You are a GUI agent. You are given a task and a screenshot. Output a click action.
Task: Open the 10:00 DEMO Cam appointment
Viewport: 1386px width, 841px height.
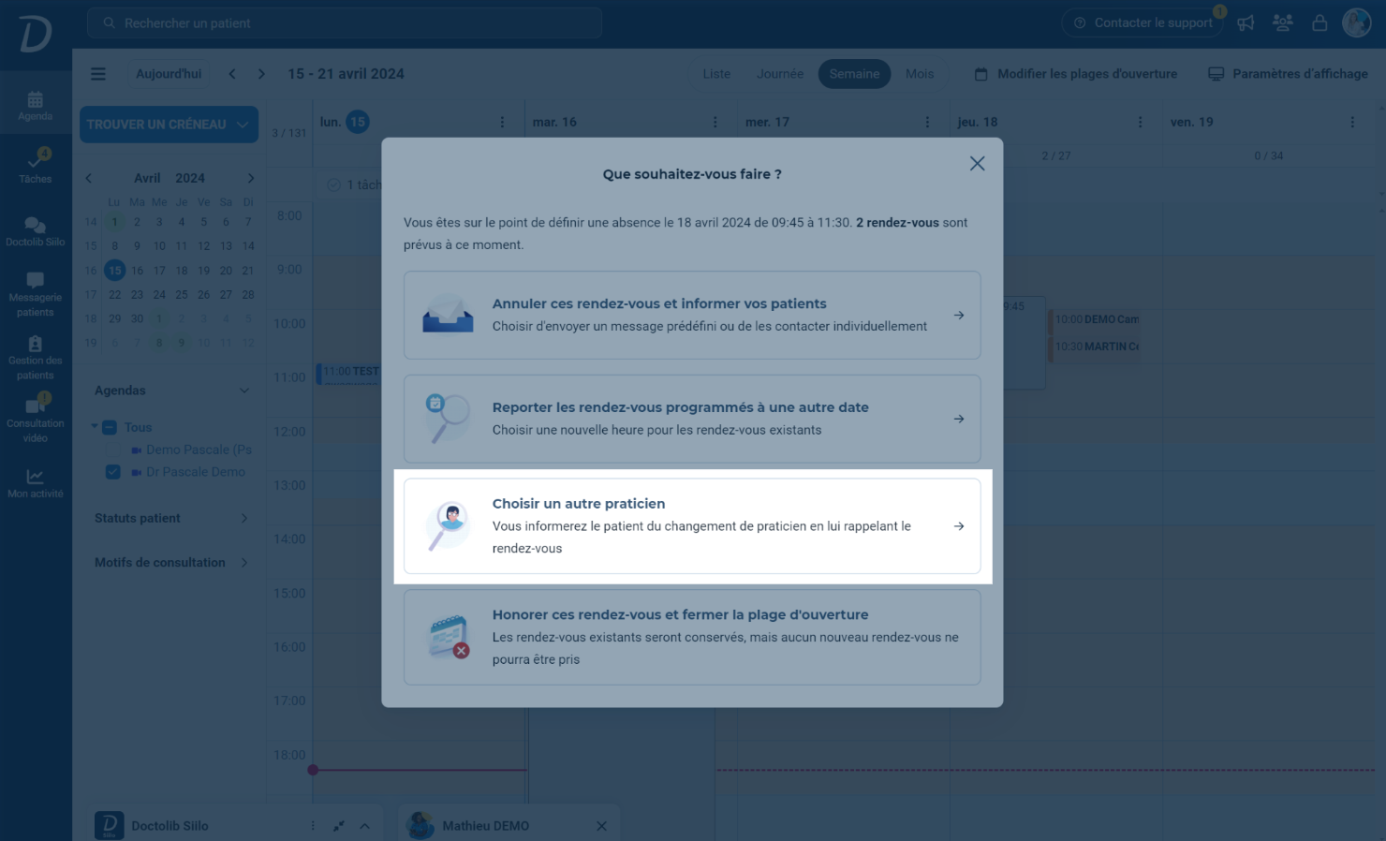(x=1094, y=319)
